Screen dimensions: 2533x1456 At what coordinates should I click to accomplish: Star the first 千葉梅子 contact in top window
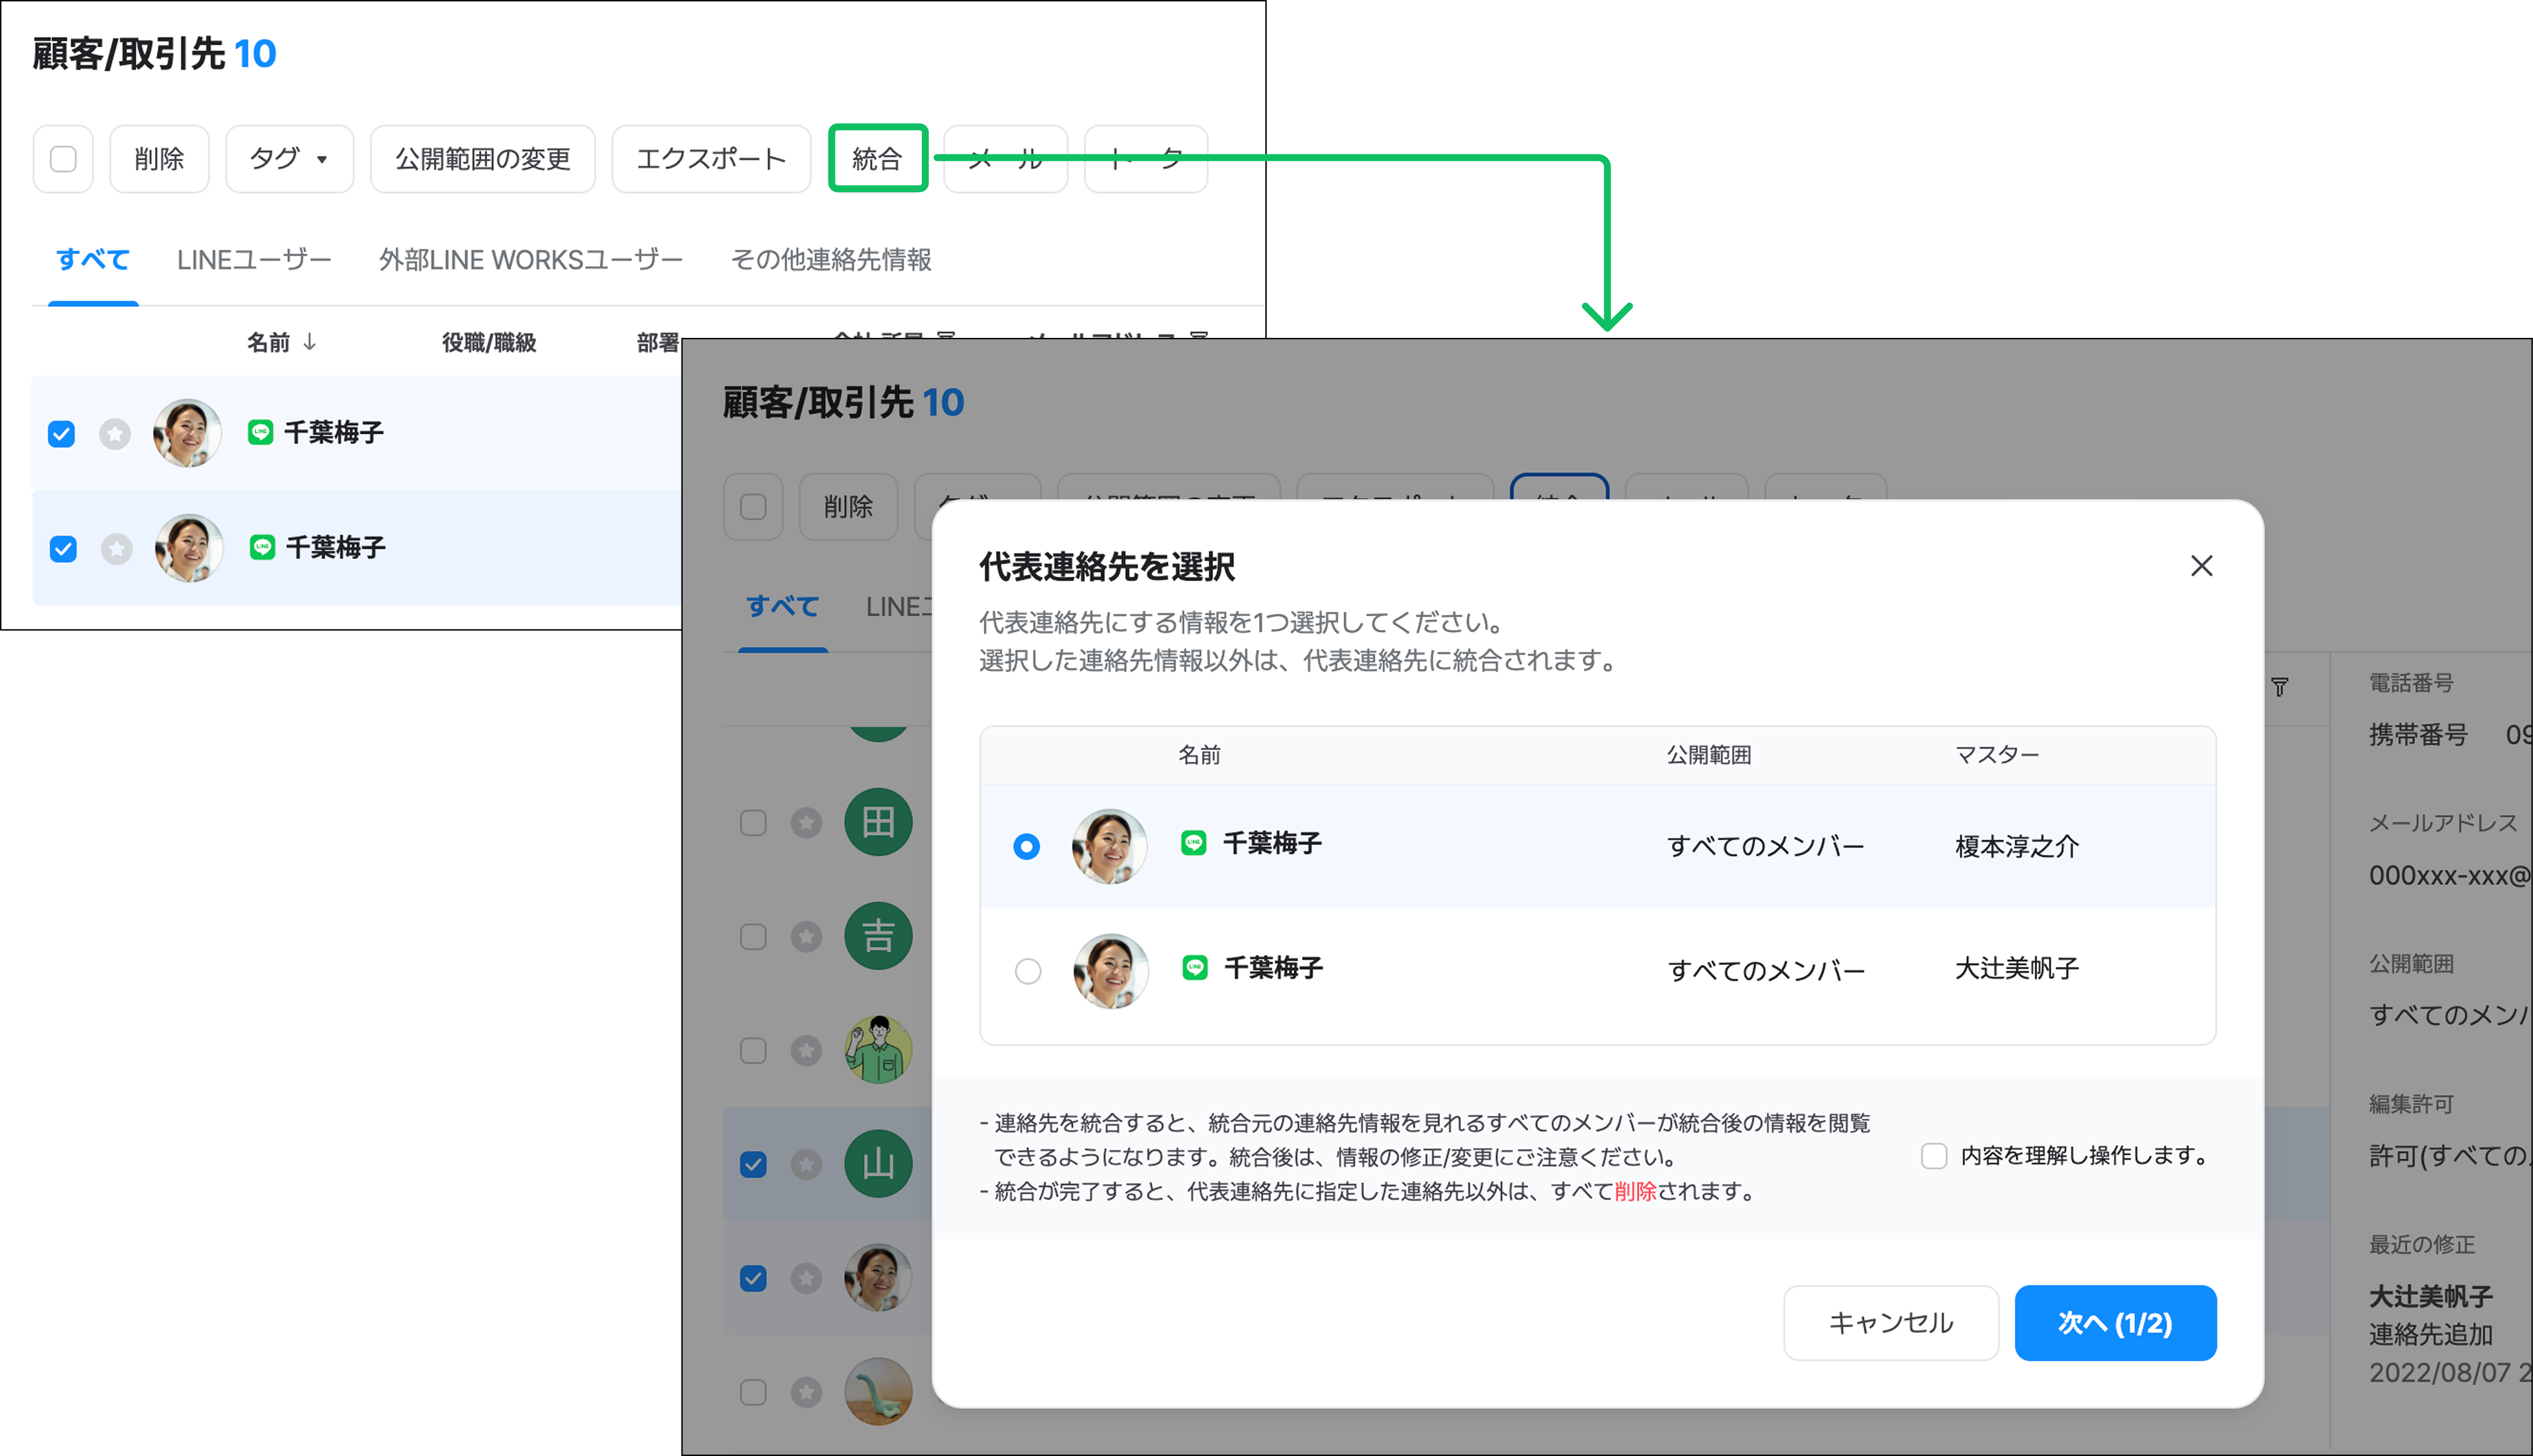[x=115, y=434]
